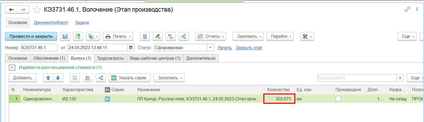This screenshot has width=424, height=122.
Task: Toggle the Произведено checkbox in row 1
Action: 338,99
